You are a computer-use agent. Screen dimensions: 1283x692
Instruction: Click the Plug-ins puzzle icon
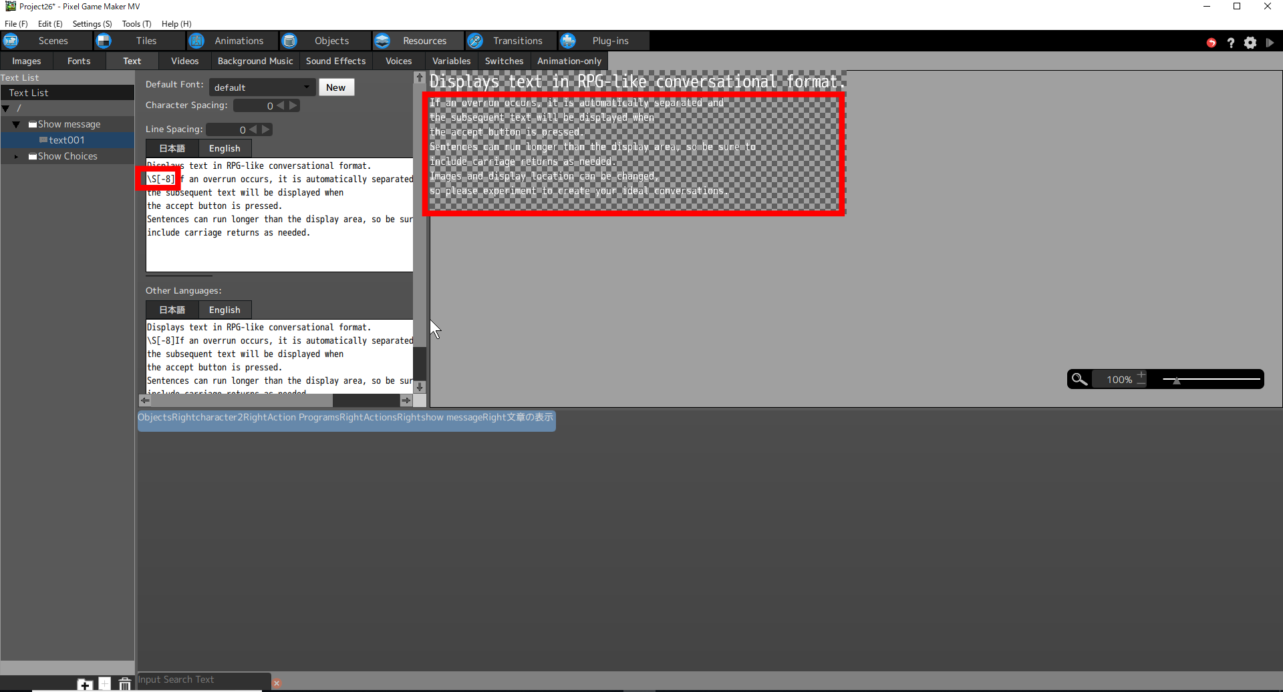pyautogui.click(x=568, y=41)
